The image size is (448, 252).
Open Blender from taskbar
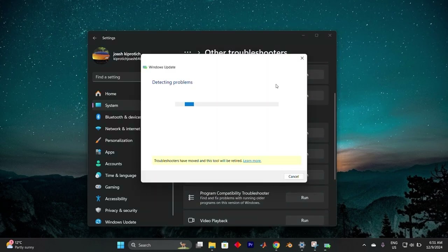pyautogui.click(x=289, y=245)
